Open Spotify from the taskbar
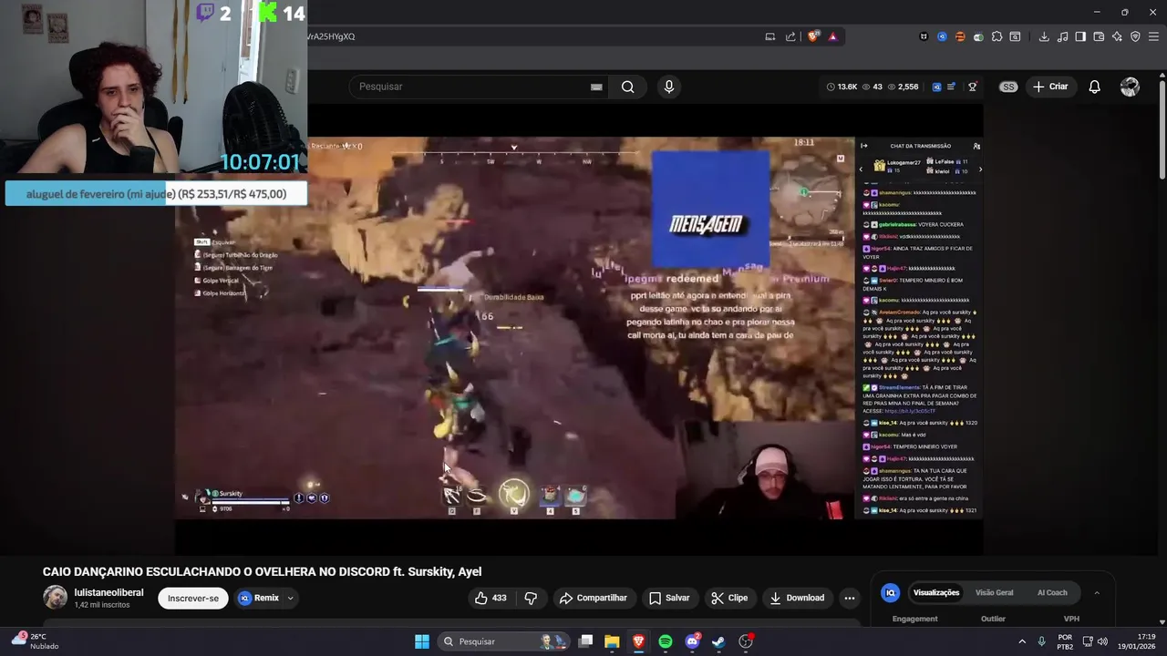Viewport: 1167px width, 656px height. pos(666,641)
